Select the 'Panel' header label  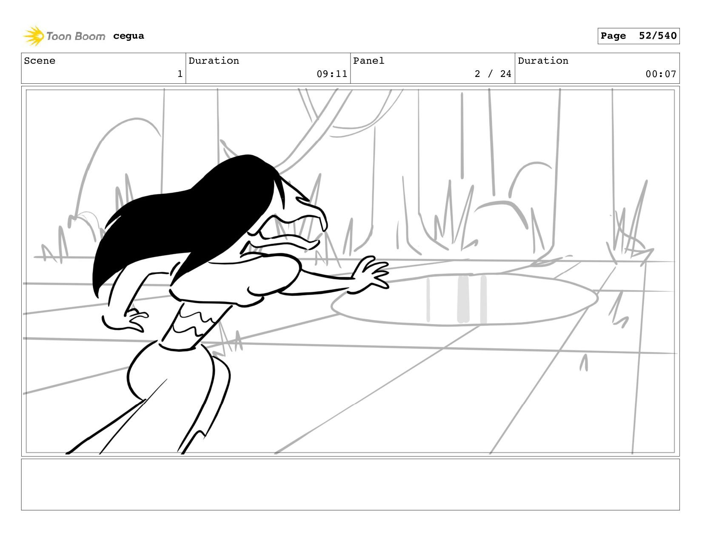click(368, 61)
